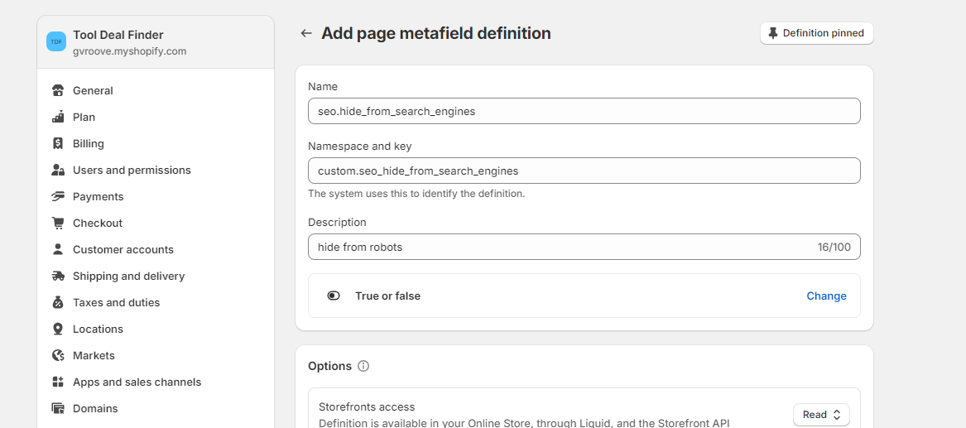Click the Change type link

click(x=826, y=296)
